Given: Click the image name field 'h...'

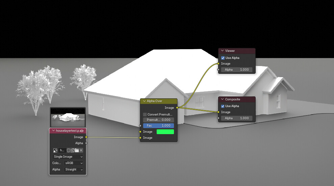Looking at the screenshot, I should (x=62, y=150).
